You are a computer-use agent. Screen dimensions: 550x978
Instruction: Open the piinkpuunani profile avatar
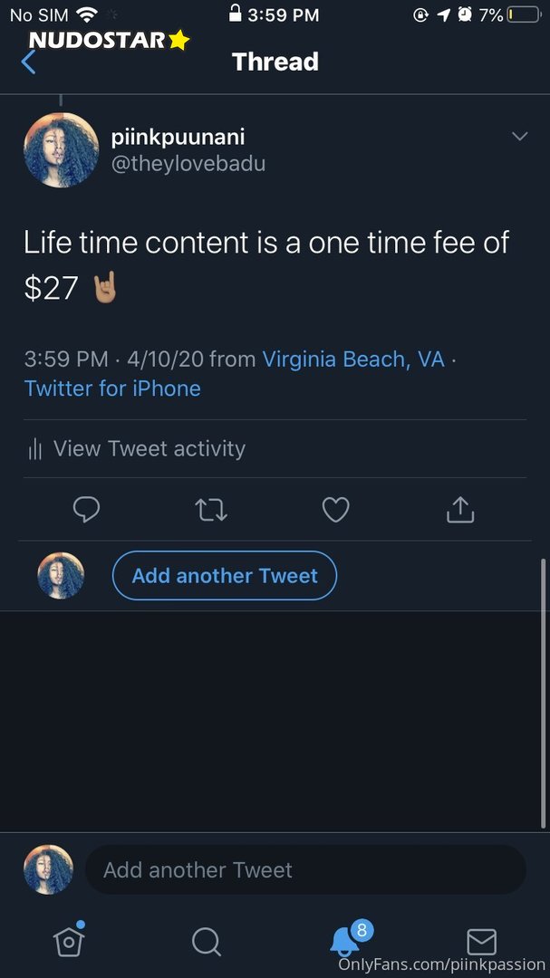tap(61, 150)
